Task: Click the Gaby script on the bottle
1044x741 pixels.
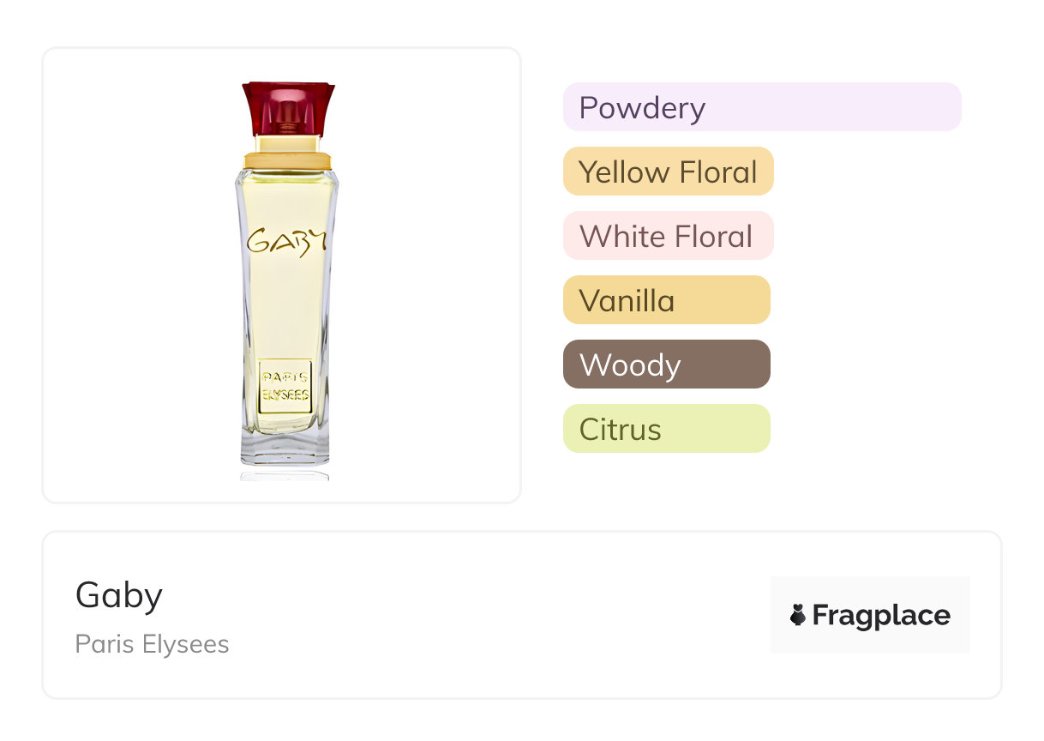Action: 287,241
